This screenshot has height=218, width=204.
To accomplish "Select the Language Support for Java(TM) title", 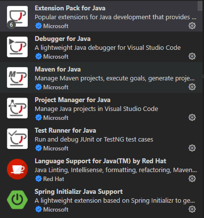I will (x=101, y=161).
